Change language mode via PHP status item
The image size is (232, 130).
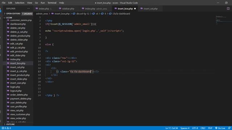pyautogui.click(x=210, y=128)
